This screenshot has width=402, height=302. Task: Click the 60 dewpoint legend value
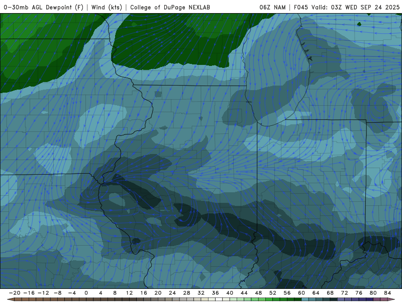pos(301,293)
